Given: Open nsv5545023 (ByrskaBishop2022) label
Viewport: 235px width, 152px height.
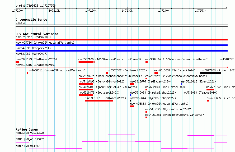Looking at the screenshot, I should 153,93.
